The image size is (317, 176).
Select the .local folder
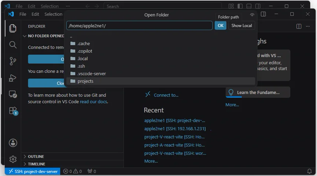click(x=161, y=59)
